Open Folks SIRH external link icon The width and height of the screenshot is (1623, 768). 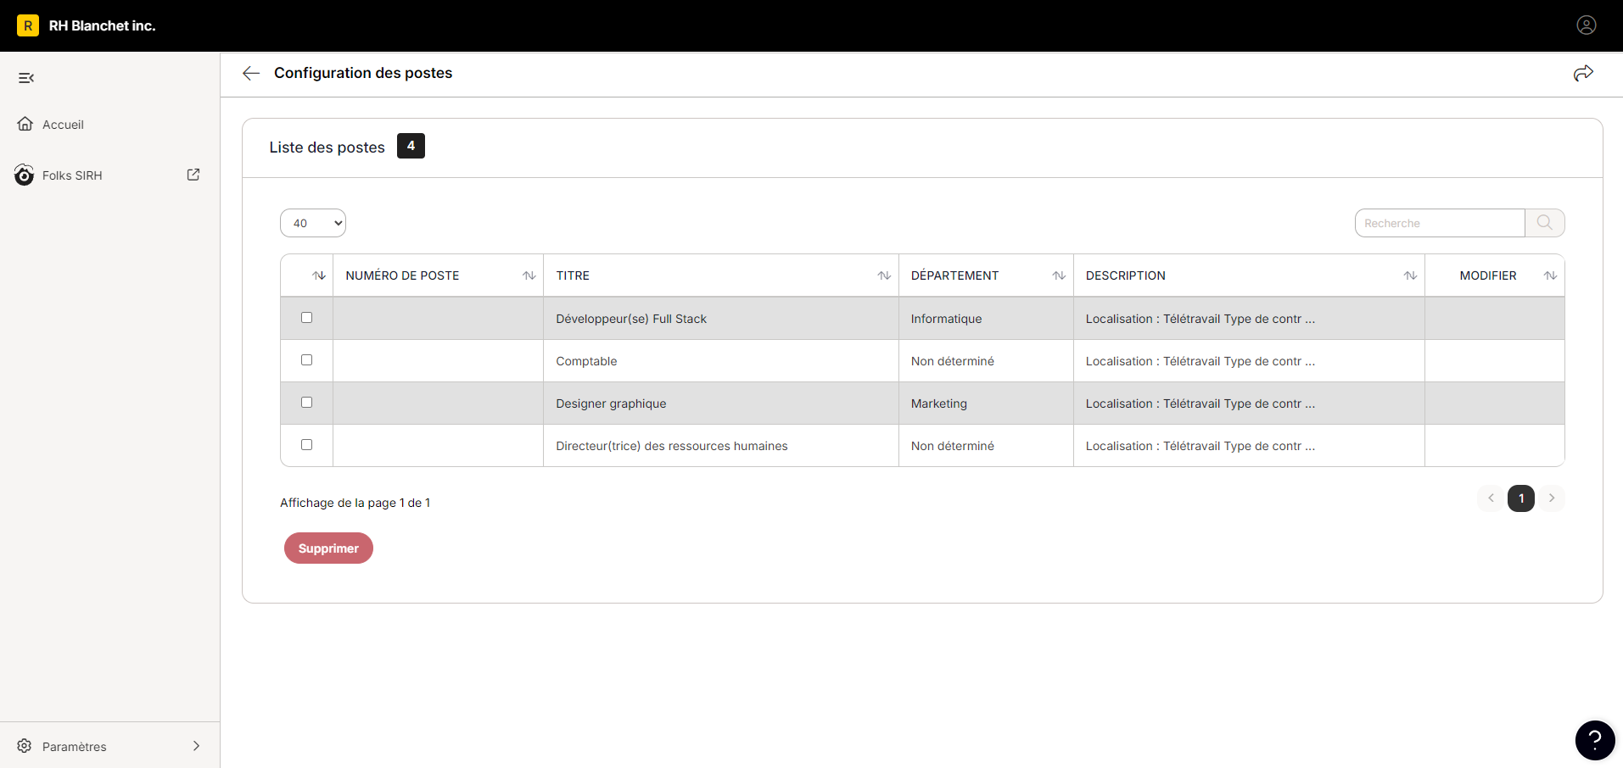(193, 175)
